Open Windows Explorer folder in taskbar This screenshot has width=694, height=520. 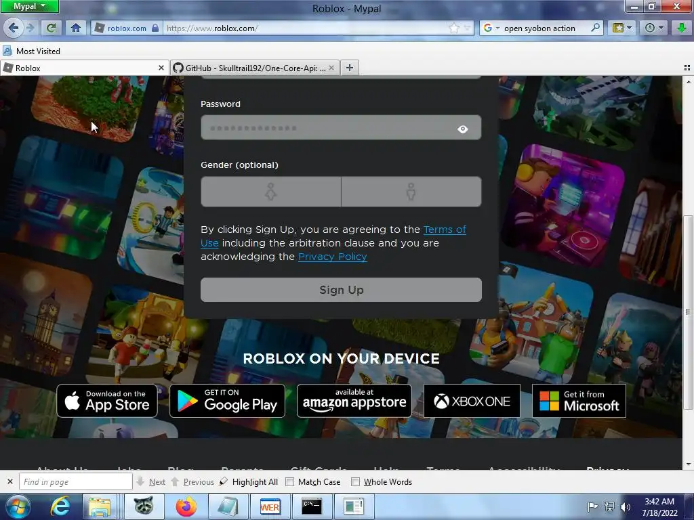point(100,506)
